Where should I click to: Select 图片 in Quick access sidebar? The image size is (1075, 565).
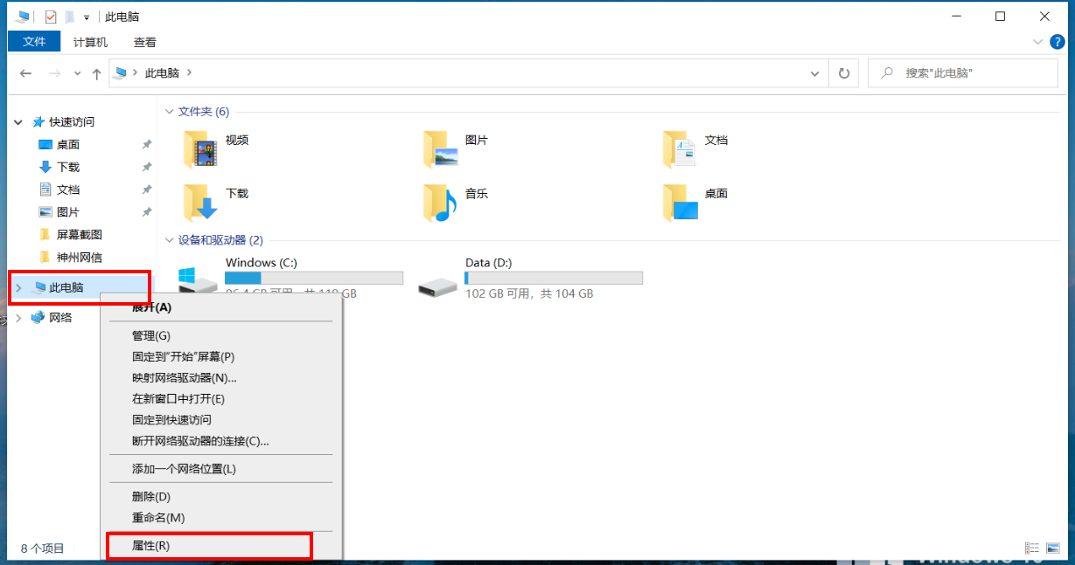pyautogui.click(x=68, y=212)
